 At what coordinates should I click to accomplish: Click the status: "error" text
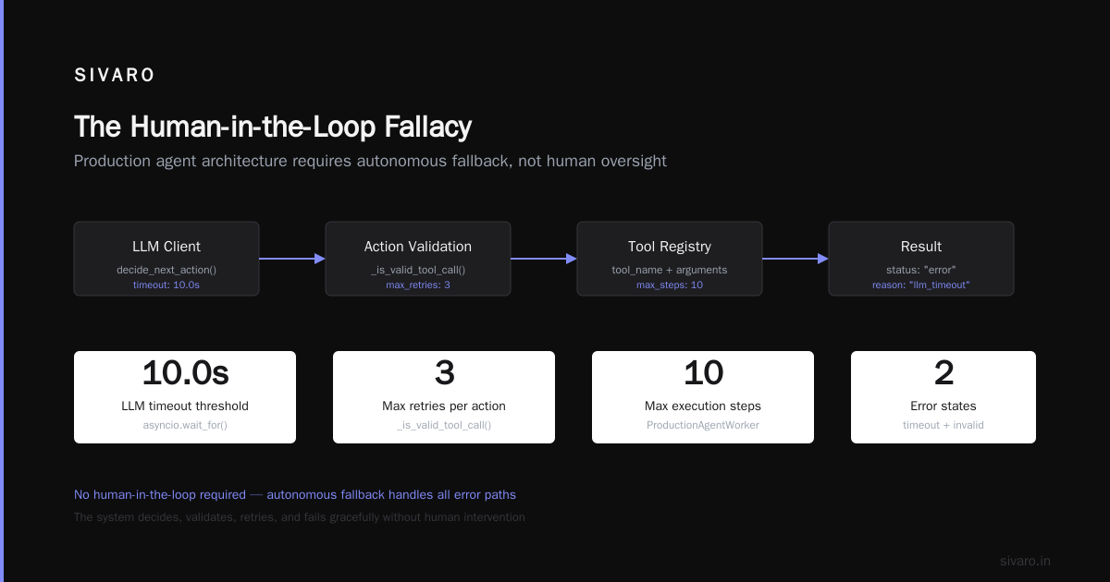(921, 270)
